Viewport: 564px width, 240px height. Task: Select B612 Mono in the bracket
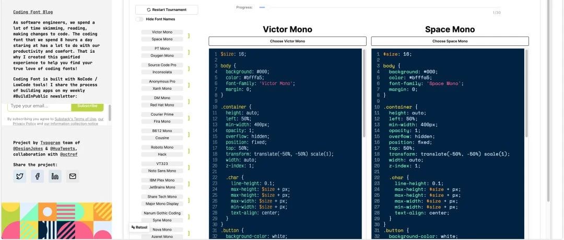coord(162,131)
